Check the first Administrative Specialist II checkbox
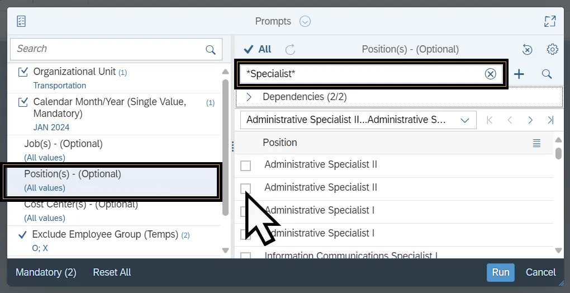This screenshot has height=293, width=570. [245, 166]
